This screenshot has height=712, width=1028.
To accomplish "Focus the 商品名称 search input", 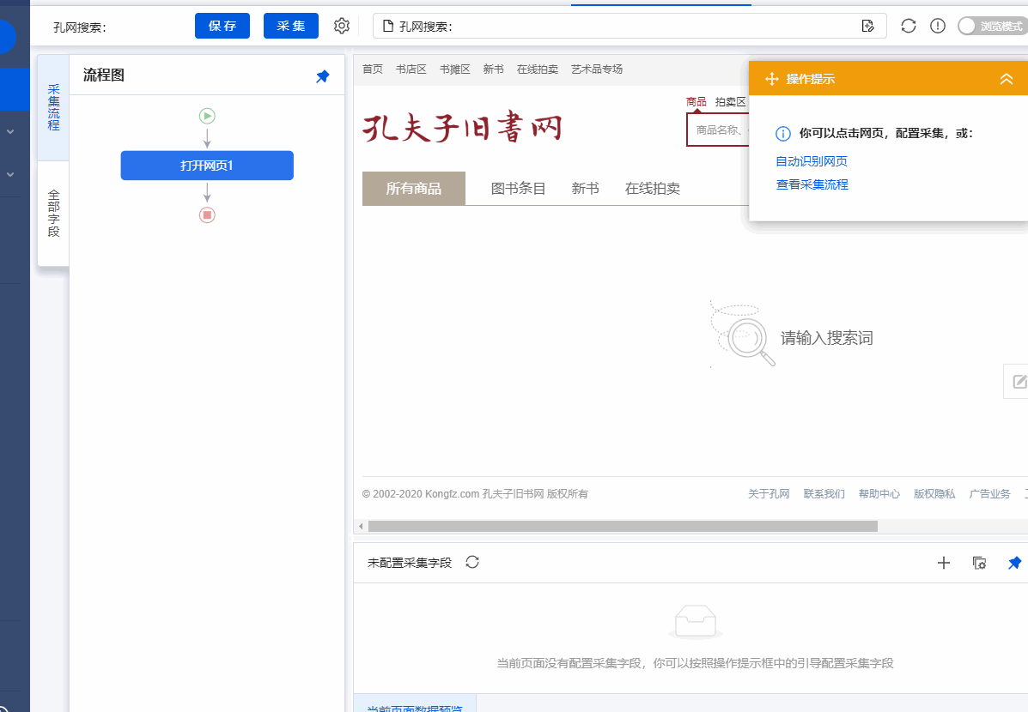I will (x=718, y=130).
